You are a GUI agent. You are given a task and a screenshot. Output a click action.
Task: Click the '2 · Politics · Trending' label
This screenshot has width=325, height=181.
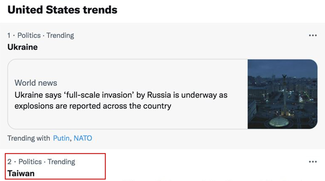(x=41, y=162)
